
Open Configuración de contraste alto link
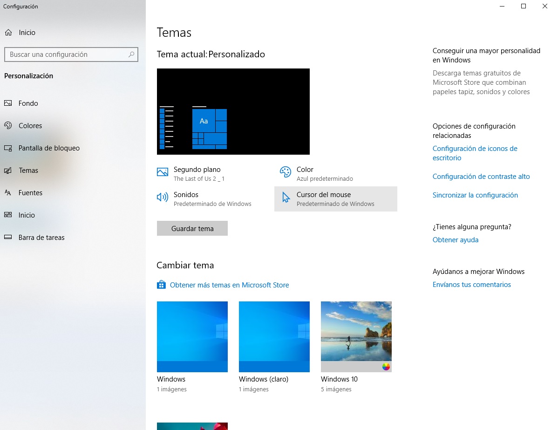click(x=481, y=177)
